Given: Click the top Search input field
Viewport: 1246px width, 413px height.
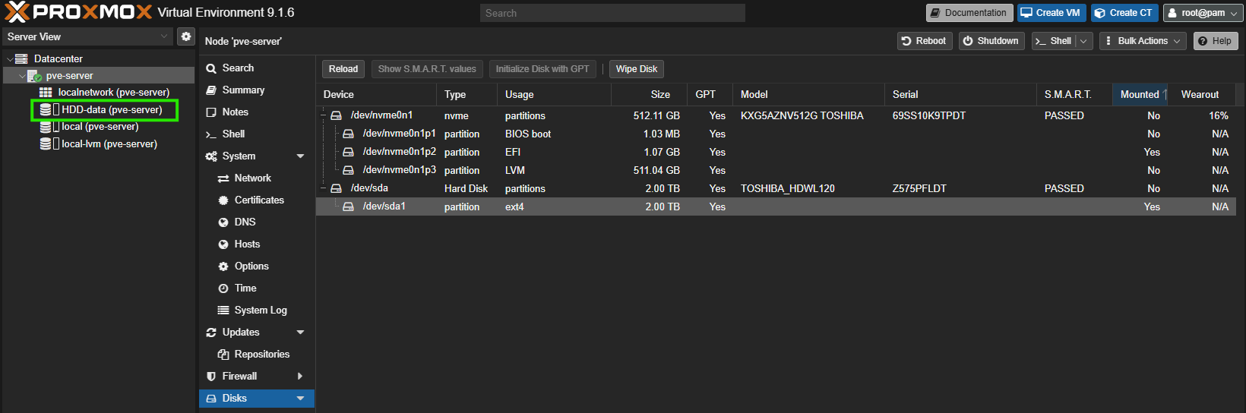Looking at the screenshot, I should [x=612, y=13].
